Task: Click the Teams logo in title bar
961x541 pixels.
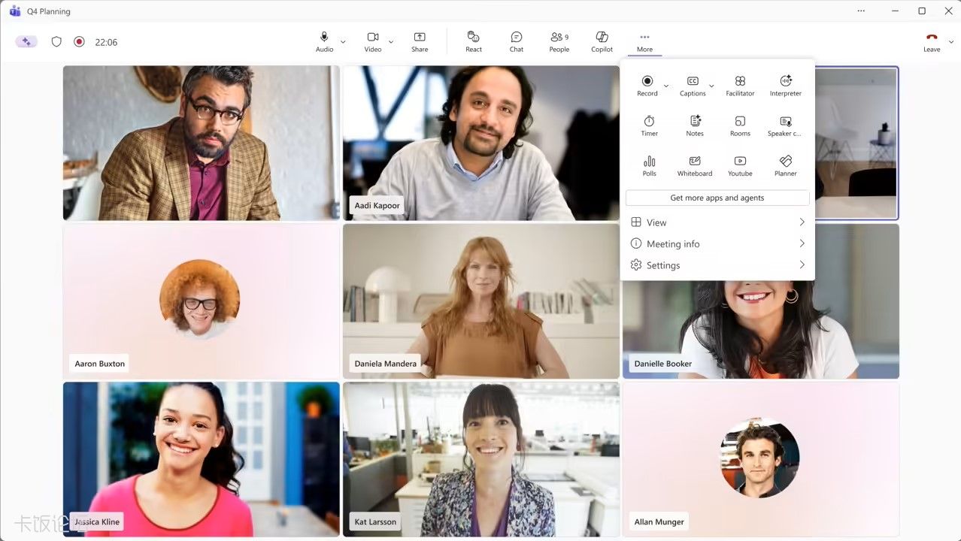Action: coord(15,11)
